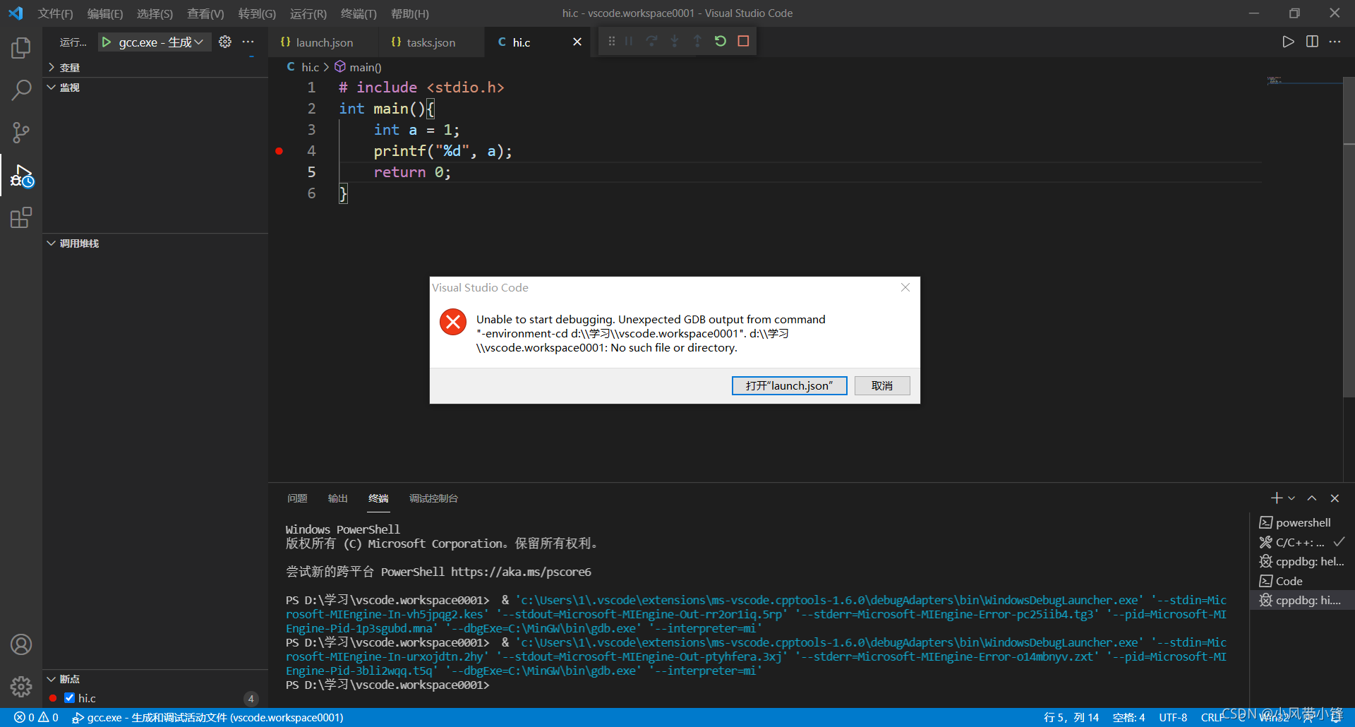Open the Manage gear in the activity bar

21,686
